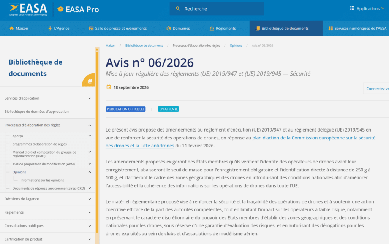
Task: Click the Domaines pie chart icon
Action: (x=169, y=28)
